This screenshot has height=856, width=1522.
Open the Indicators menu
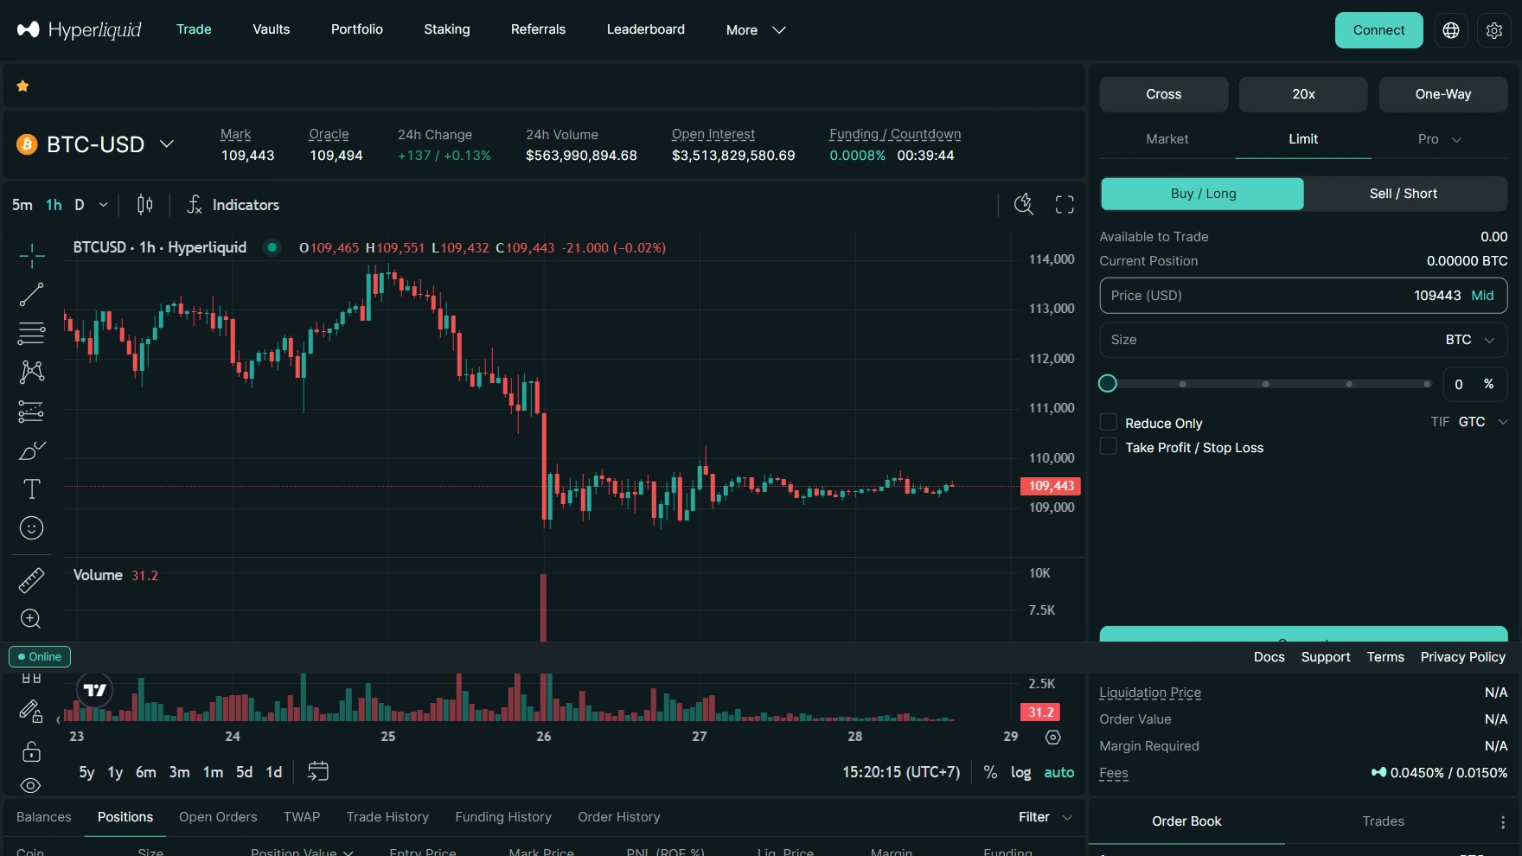tap(233, 205)
